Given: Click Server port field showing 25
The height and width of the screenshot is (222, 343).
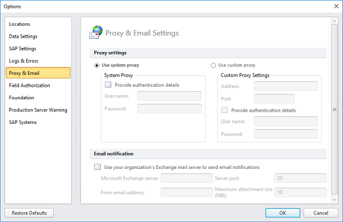Looking at the screenshot, I should pyautogui.click(x=300, y=178).
